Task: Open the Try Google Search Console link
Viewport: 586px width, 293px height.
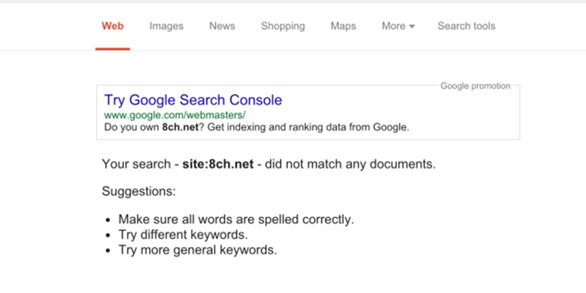Action: click(x=193, y=100)
